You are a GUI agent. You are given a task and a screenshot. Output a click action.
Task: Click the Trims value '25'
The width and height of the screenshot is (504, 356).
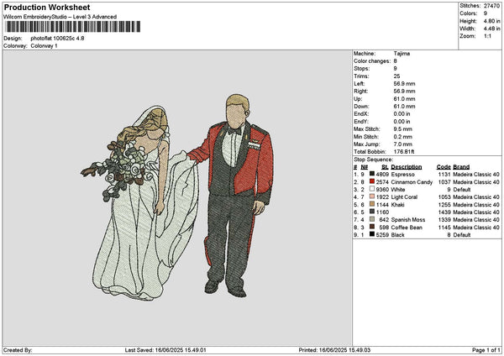(396, 76)
